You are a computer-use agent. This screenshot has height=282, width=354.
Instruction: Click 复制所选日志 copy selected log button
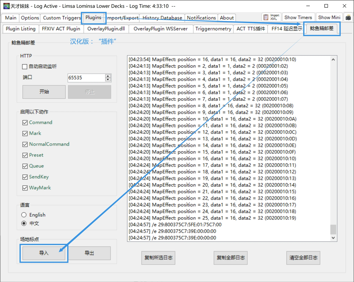tap(158, 258)
